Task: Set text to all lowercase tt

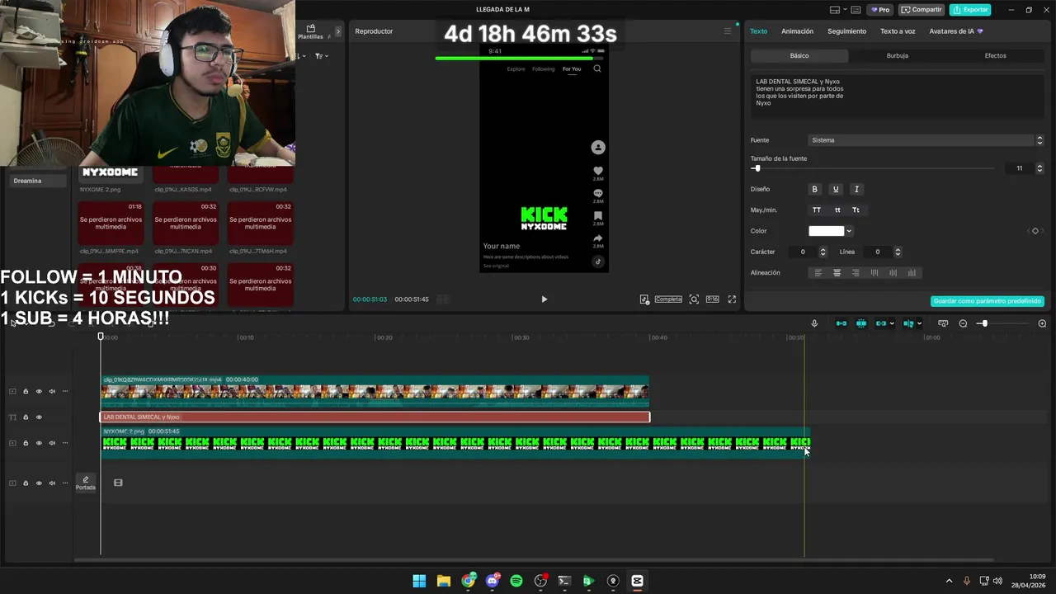Action: tap(837, 210)
